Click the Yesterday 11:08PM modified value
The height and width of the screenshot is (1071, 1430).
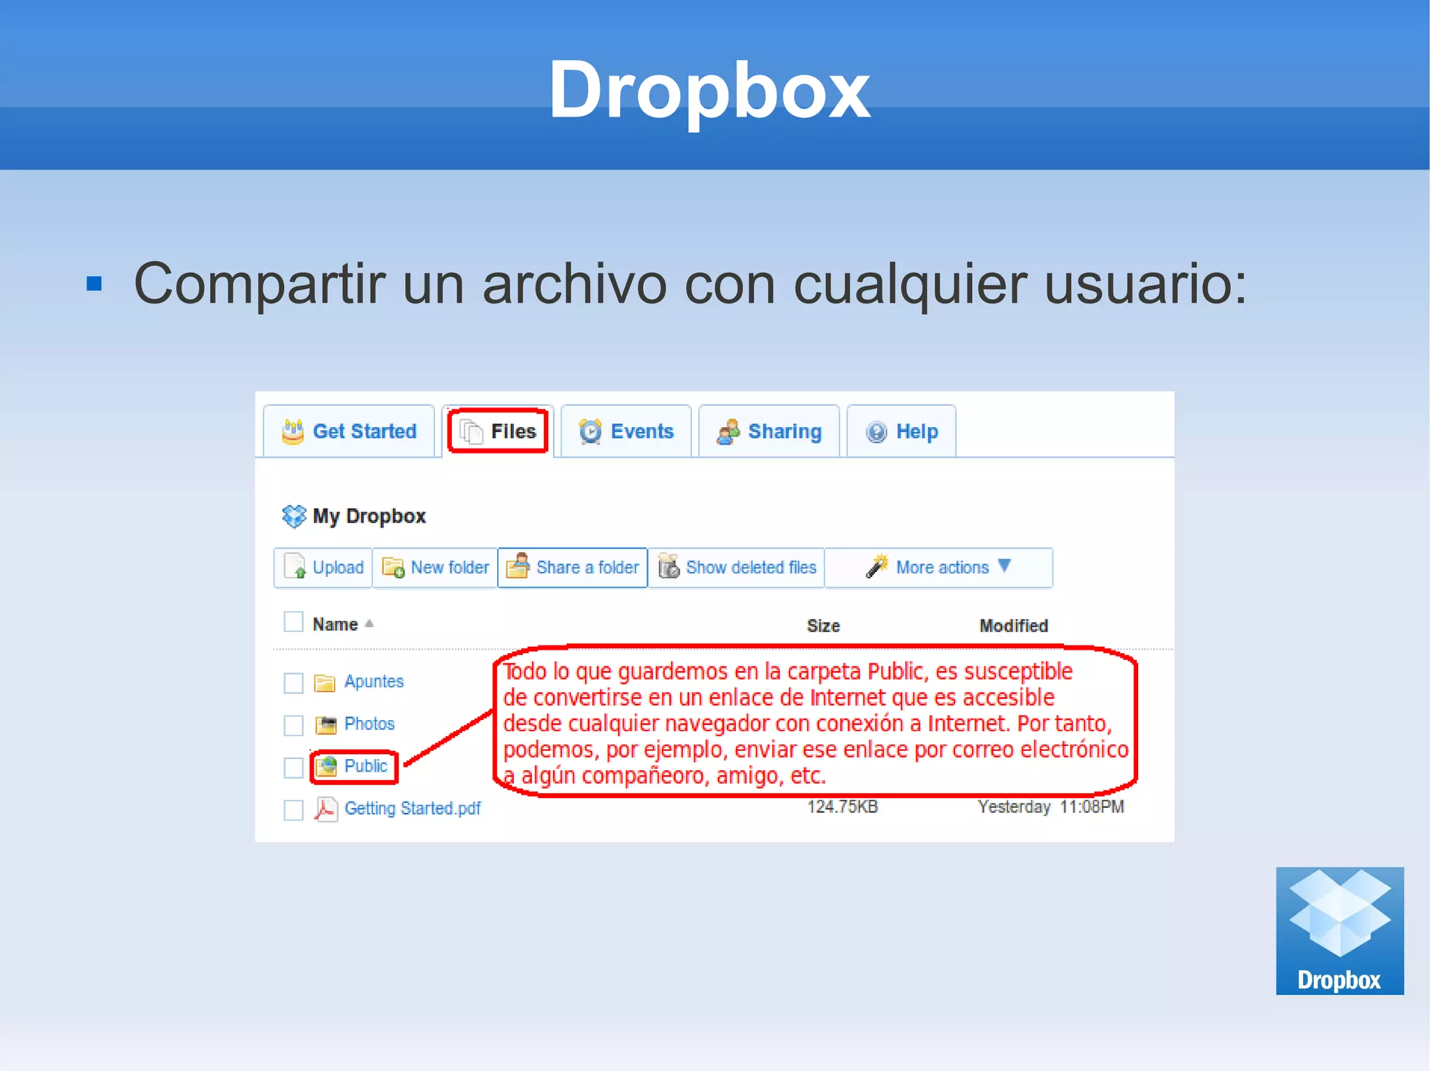pos(1051,807)
